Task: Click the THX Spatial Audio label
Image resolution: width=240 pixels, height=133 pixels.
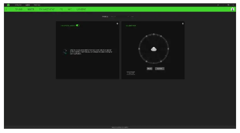Action: (x=68, y=26)
